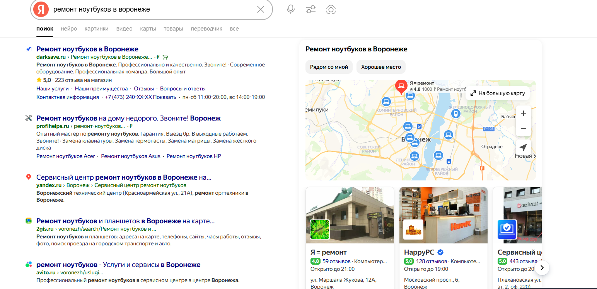This screenshot has width=597, height=289.
Task: Open 'Ремонт ноутбуков Asus' sitelink
Action: pyautogui.click(x=131, y=156)
